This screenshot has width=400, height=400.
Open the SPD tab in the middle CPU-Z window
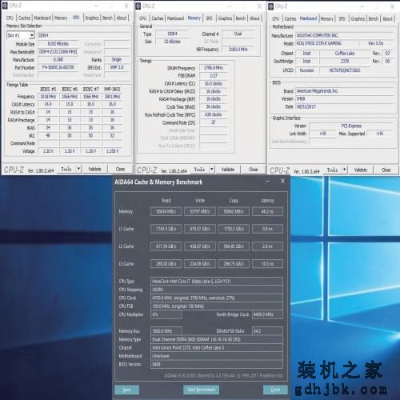coord(209,18)
